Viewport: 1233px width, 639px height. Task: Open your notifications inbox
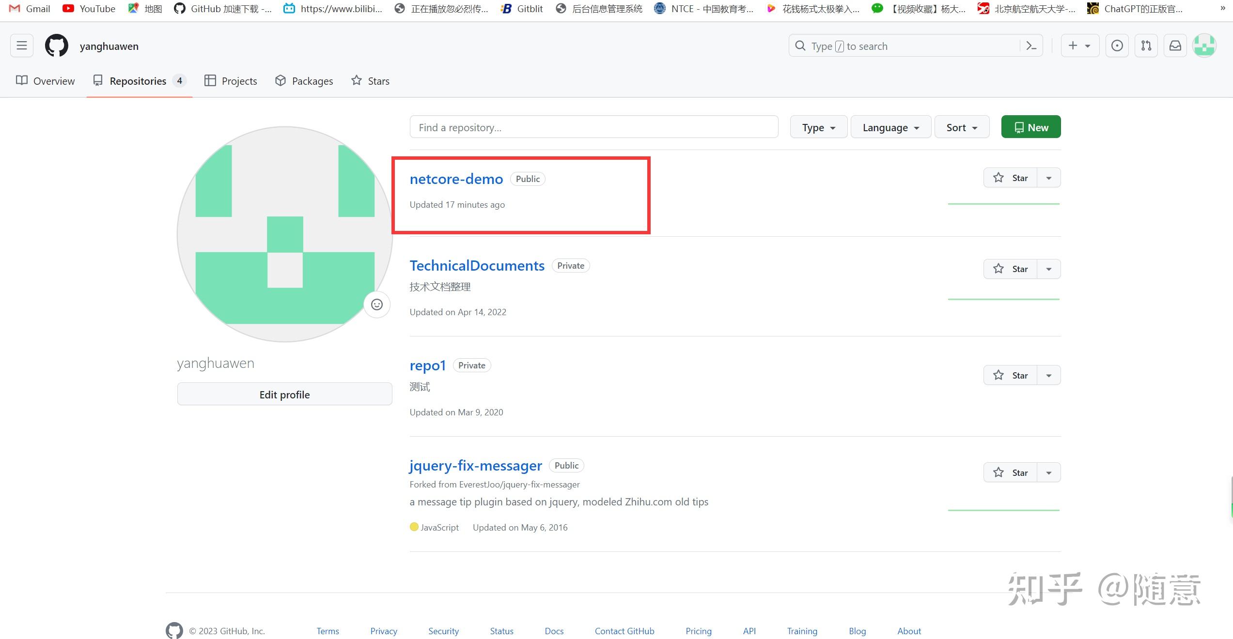(x=1175, y=45)
